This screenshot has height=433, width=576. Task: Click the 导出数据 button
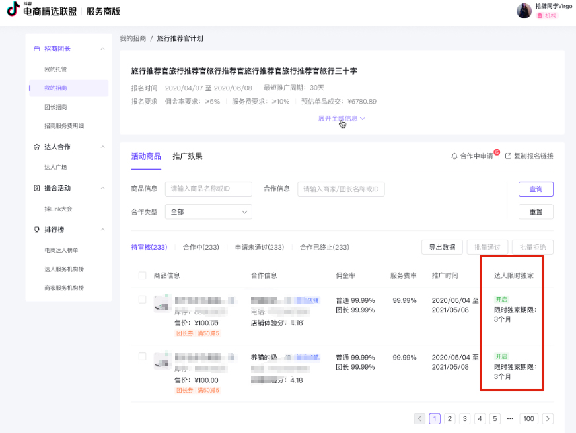(442, 247)
